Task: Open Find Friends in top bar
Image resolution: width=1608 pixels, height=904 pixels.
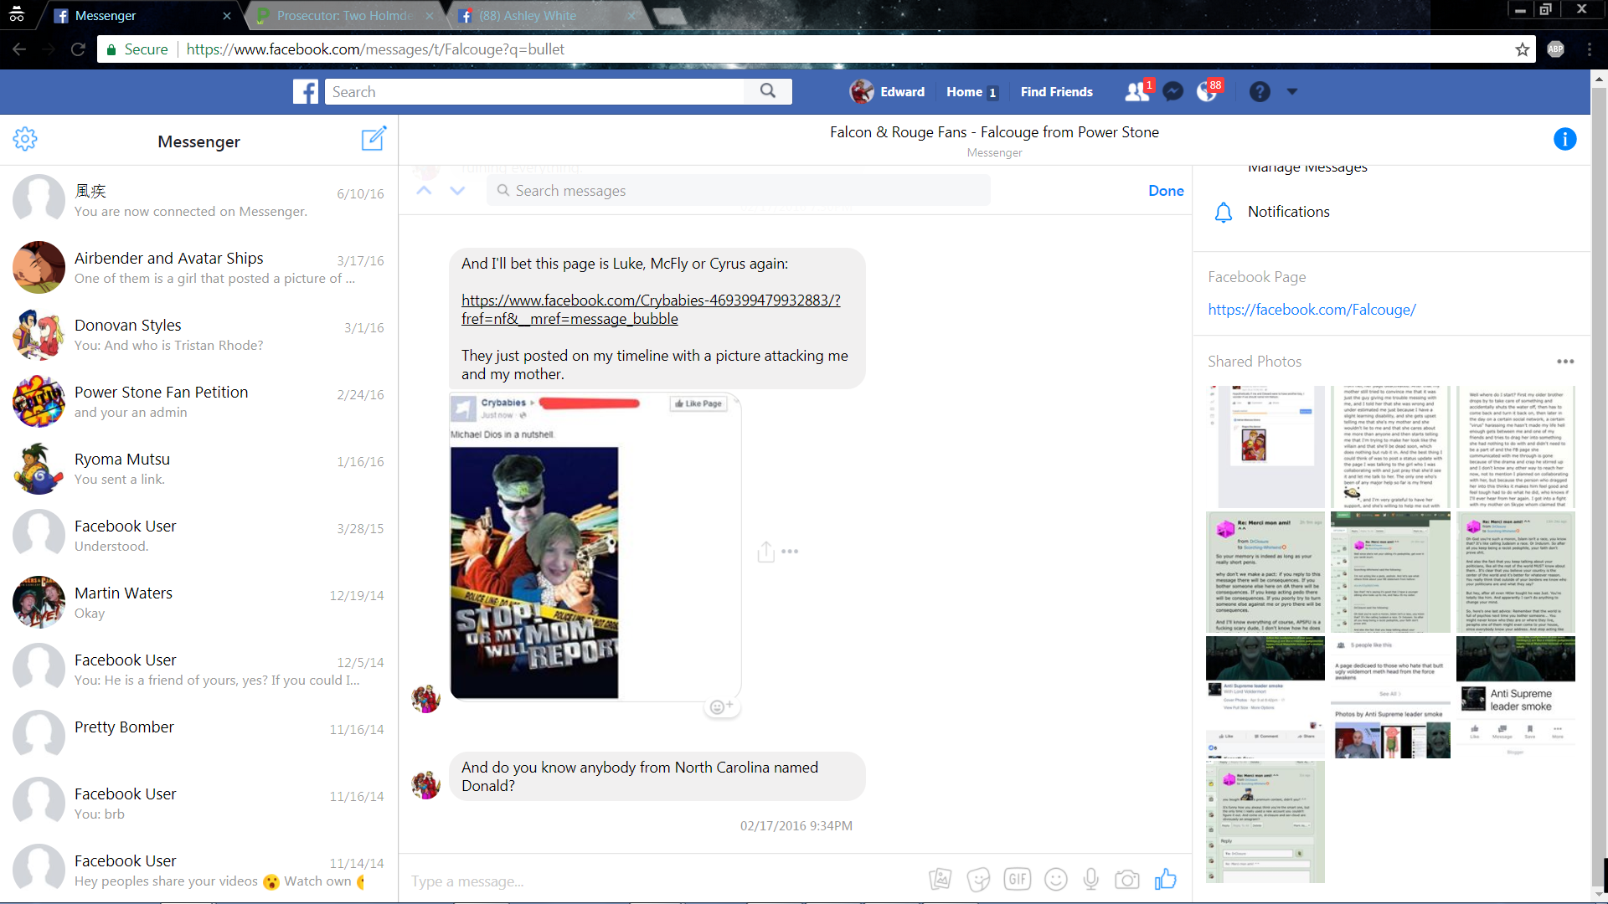Action: 1056,92
